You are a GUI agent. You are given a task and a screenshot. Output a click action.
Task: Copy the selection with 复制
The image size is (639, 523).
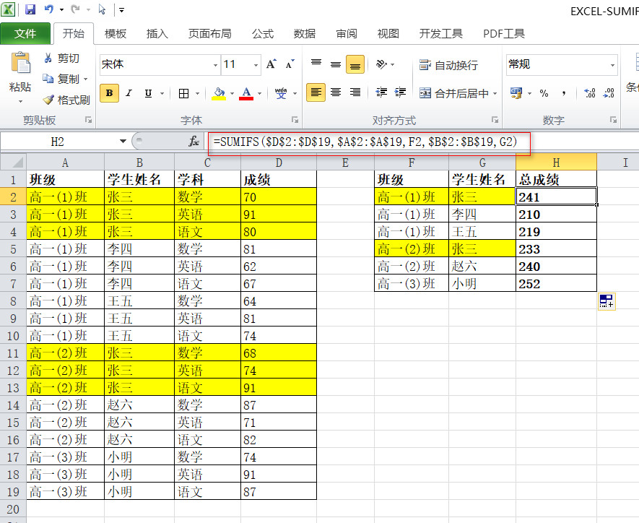(x=61, y=79)
